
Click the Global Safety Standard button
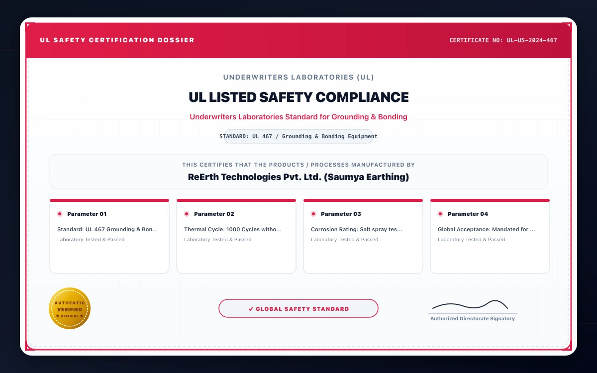click(298, 308)
